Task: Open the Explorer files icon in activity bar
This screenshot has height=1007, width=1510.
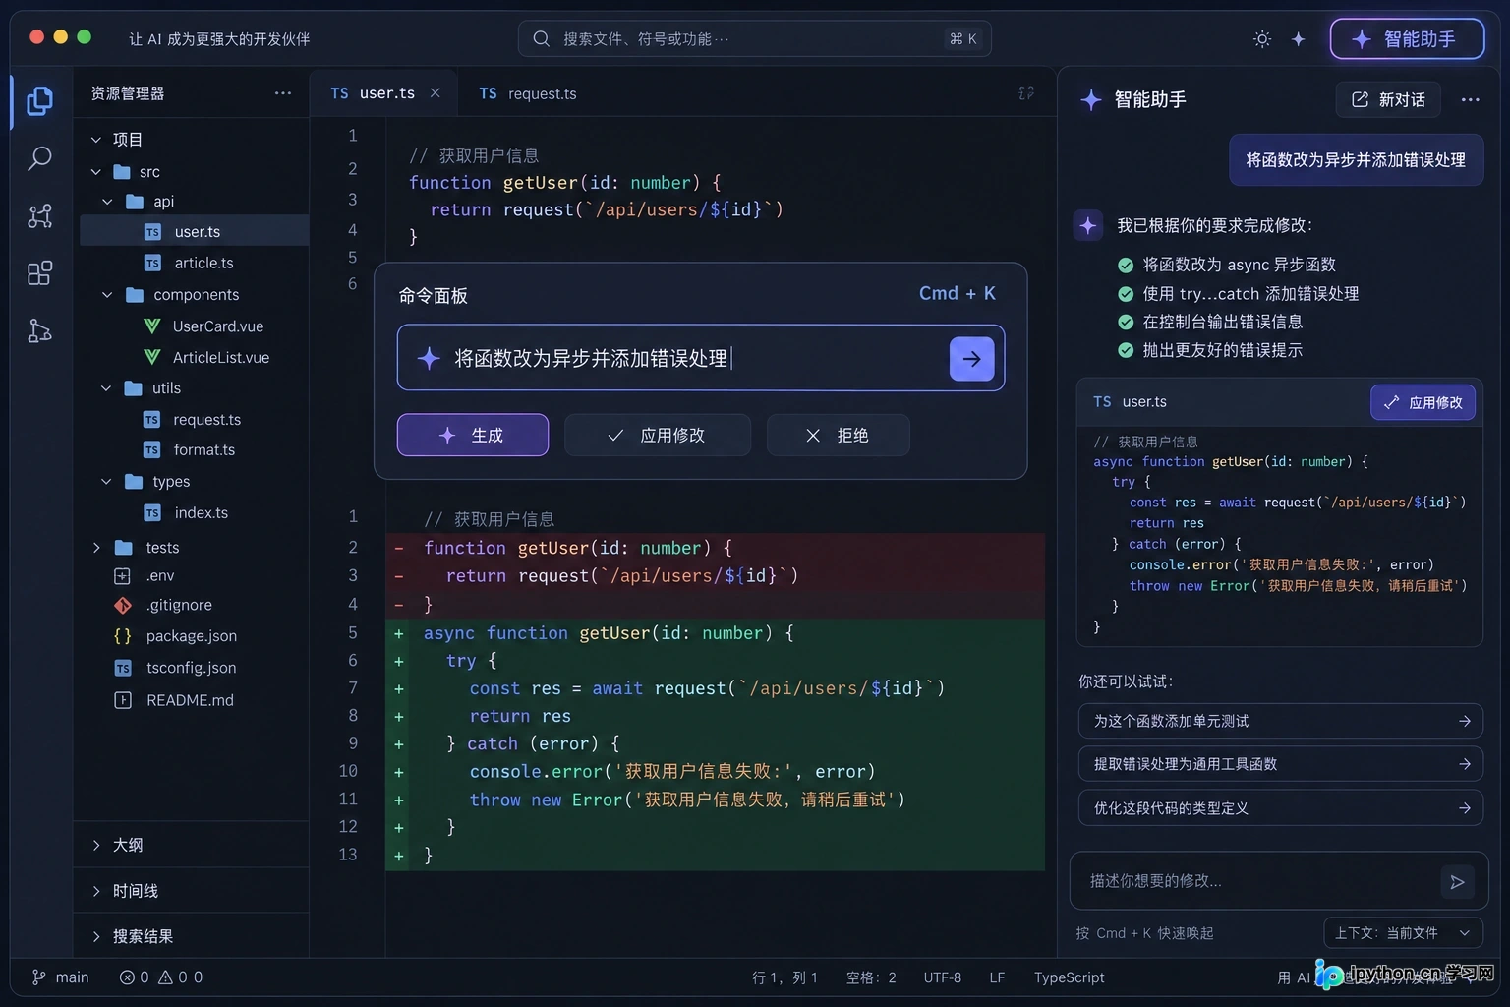Action: tap(39, 100)
